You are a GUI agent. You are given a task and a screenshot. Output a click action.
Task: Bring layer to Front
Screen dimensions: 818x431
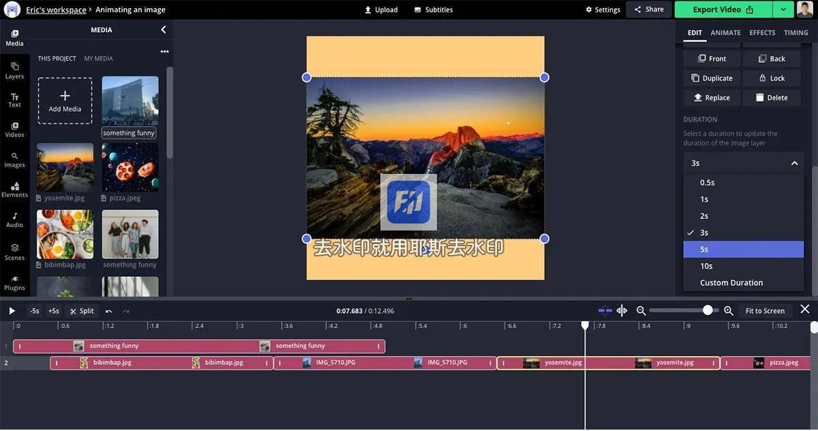coord(712,59)
